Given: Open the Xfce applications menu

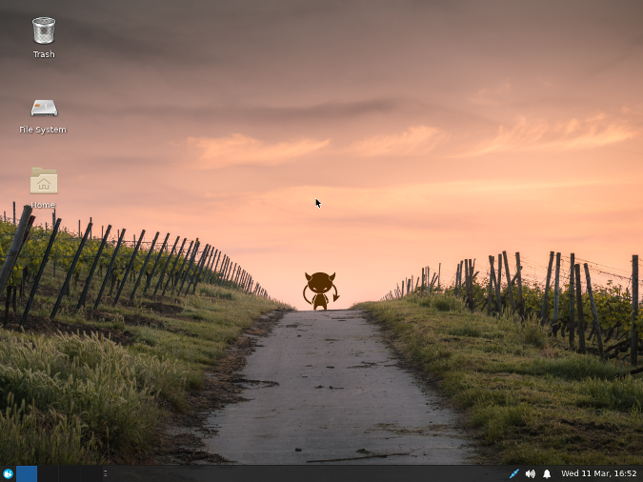Looking at the screenshot, I should coord(8,473).
